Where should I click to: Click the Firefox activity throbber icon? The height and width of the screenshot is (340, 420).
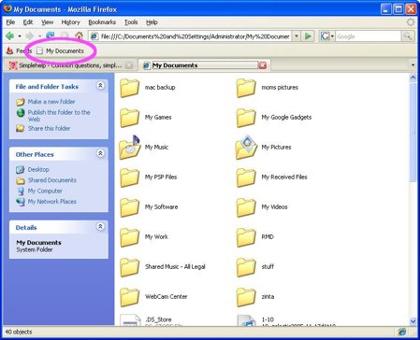[x=411, y=22]
